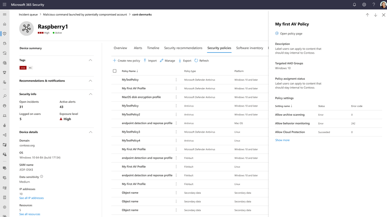Go to previous item with up arrow
This screenshot has height=217, width=387.
pos(367,15)
